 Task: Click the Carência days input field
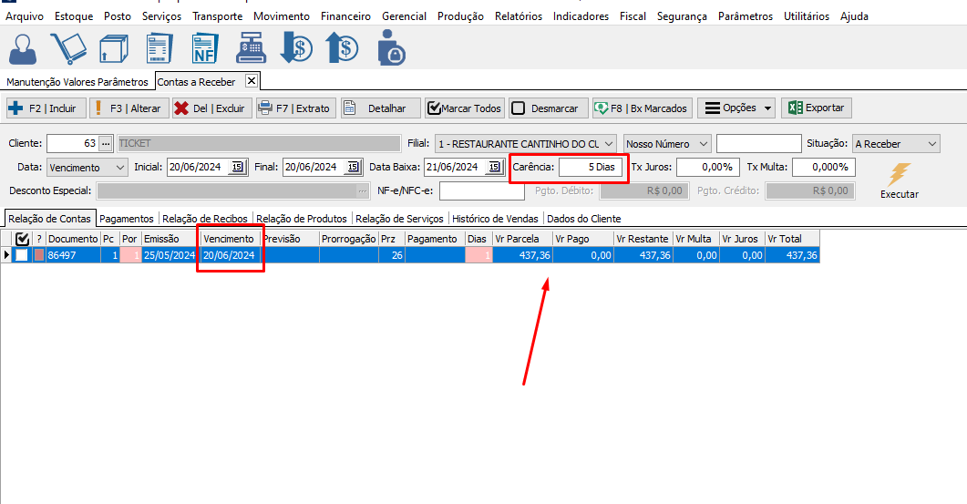pos(592,168)
